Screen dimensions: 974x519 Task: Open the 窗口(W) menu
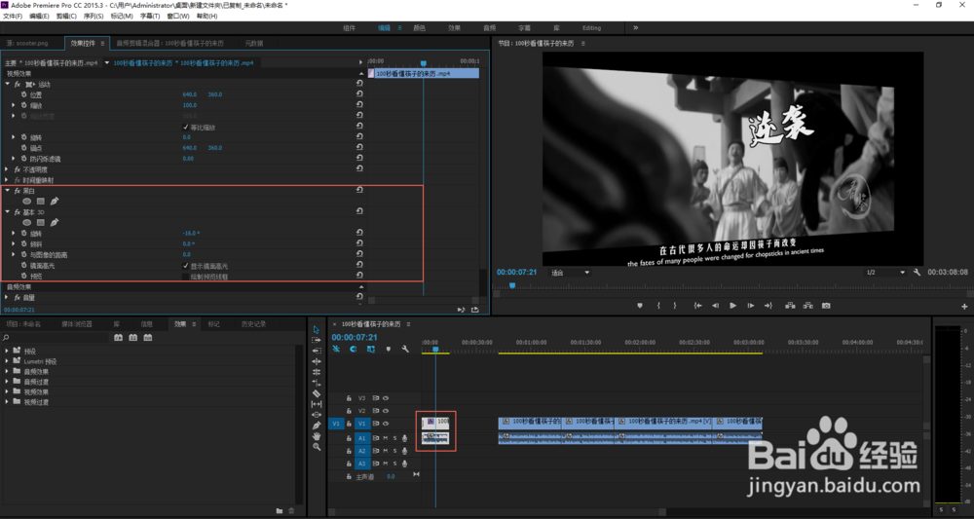[x=178, y=17]
